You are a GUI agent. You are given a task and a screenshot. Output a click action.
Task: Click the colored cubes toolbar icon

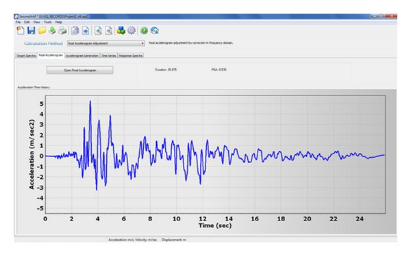point(121,31)
